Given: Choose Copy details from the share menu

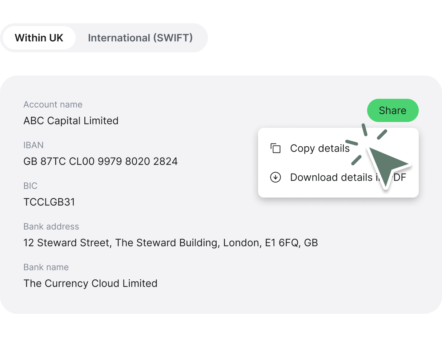Looking at the screenshot, I should [x=320, y=149].
